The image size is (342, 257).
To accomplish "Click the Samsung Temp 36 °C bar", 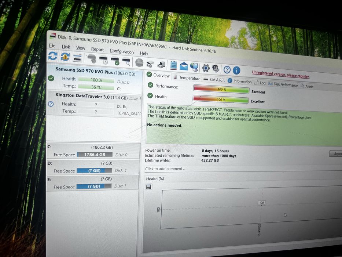I will pos(96,87).
